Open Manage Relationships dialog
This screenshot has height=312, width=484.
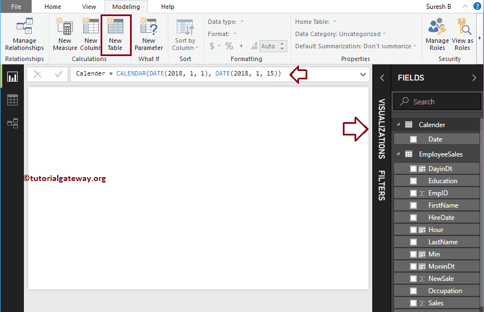point(24,34)
